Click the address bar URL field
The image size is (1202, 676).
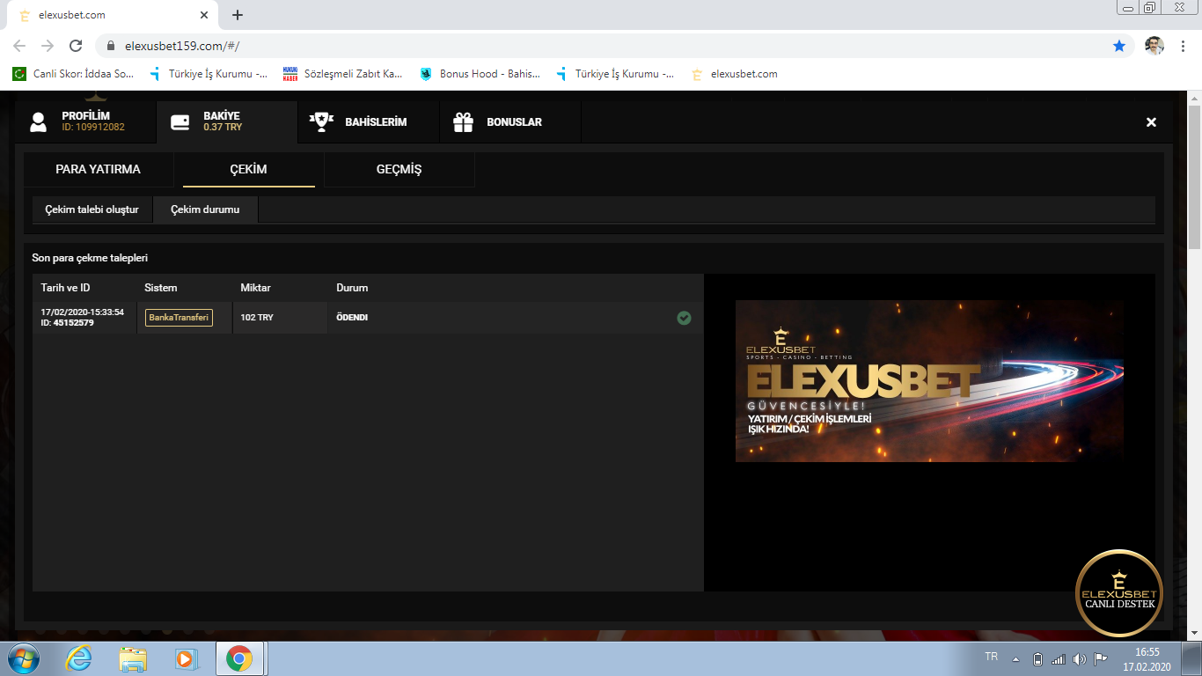(528, 46)
